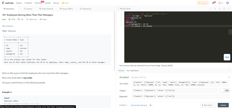232x108 pixels.
Task: Select the Run Code Result tab
Action: [133, 71]
